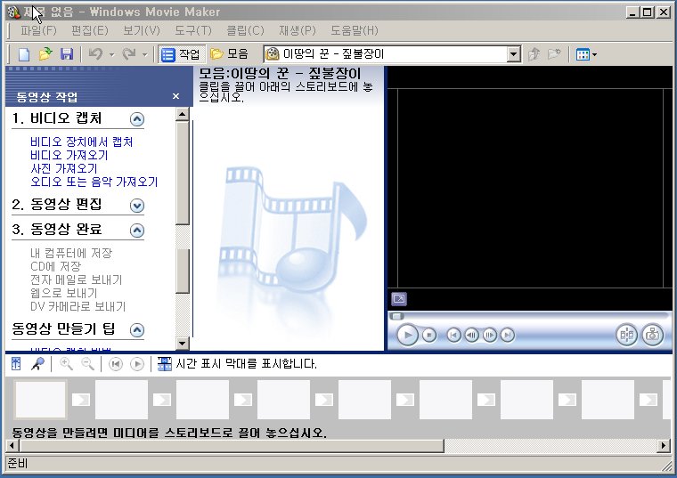Click the preview seek bar handle
The image size is (677, 478).
click(396, 316)
